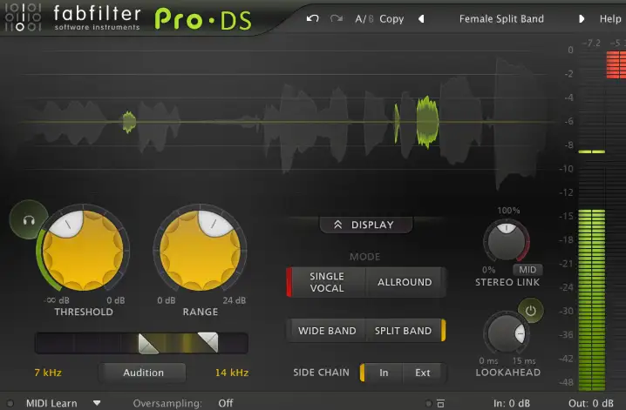Click the Range knob
626x410 pixels.
point(200,250)
